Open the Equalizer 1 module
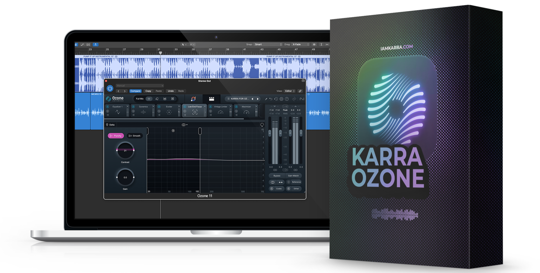This screenshot has height=273, width=540. coord(117,111)
